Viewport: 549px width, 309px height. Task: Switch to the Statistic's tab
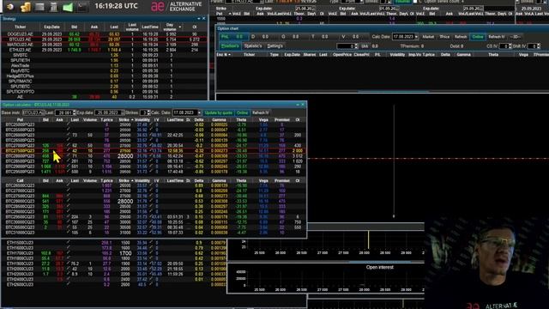coord(253,45)
